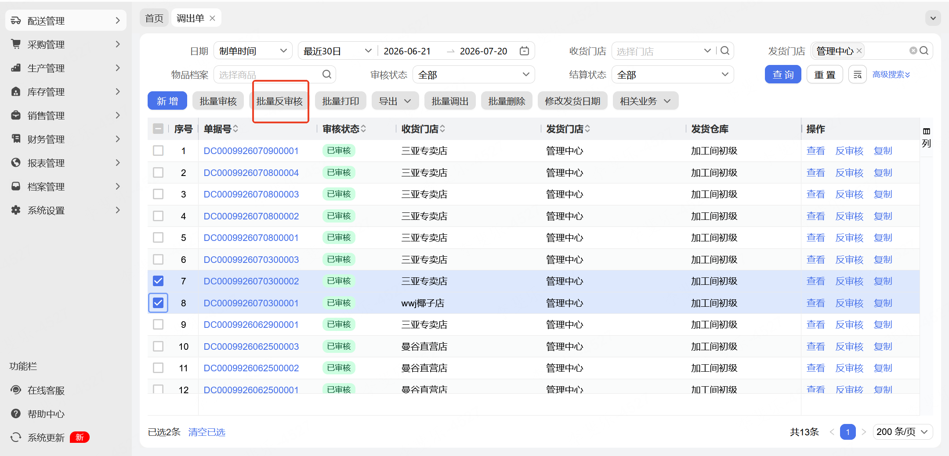
Task: Switch to the 首页 tab
Action: [154, 18]
